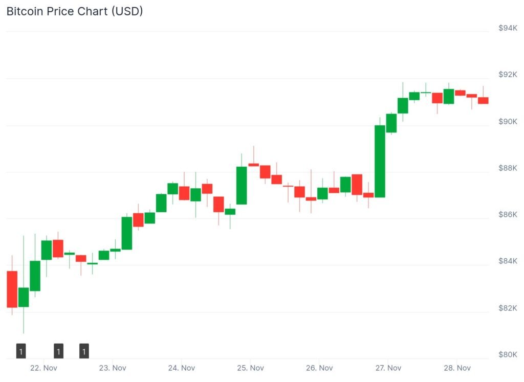524x382 pixels.
Task: Click the second "1" event marker
Action: (58, 351)
